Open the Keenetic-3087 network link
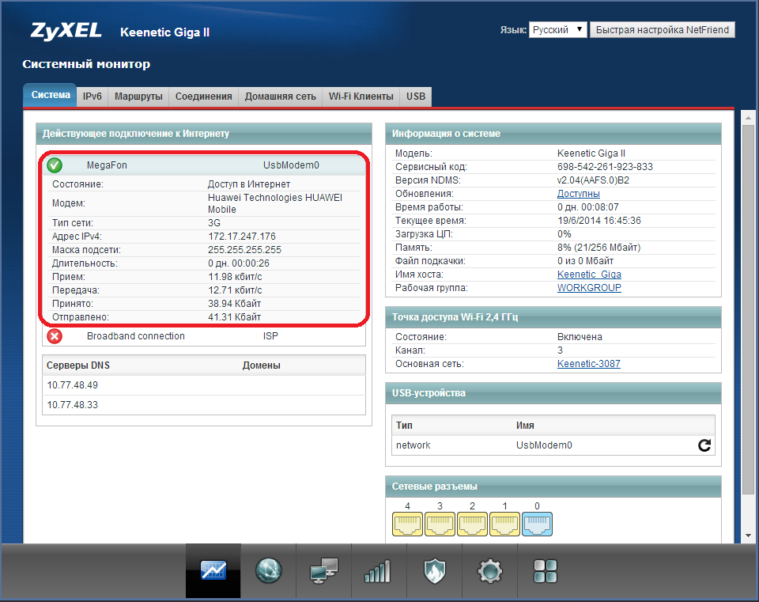This screenshot has height=602, width=759. pyautogui.click(x=589, y=364)
